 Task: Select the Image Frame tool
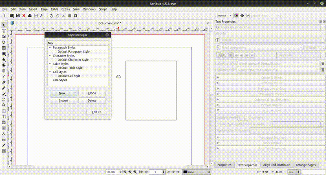[x=4, y=37]
